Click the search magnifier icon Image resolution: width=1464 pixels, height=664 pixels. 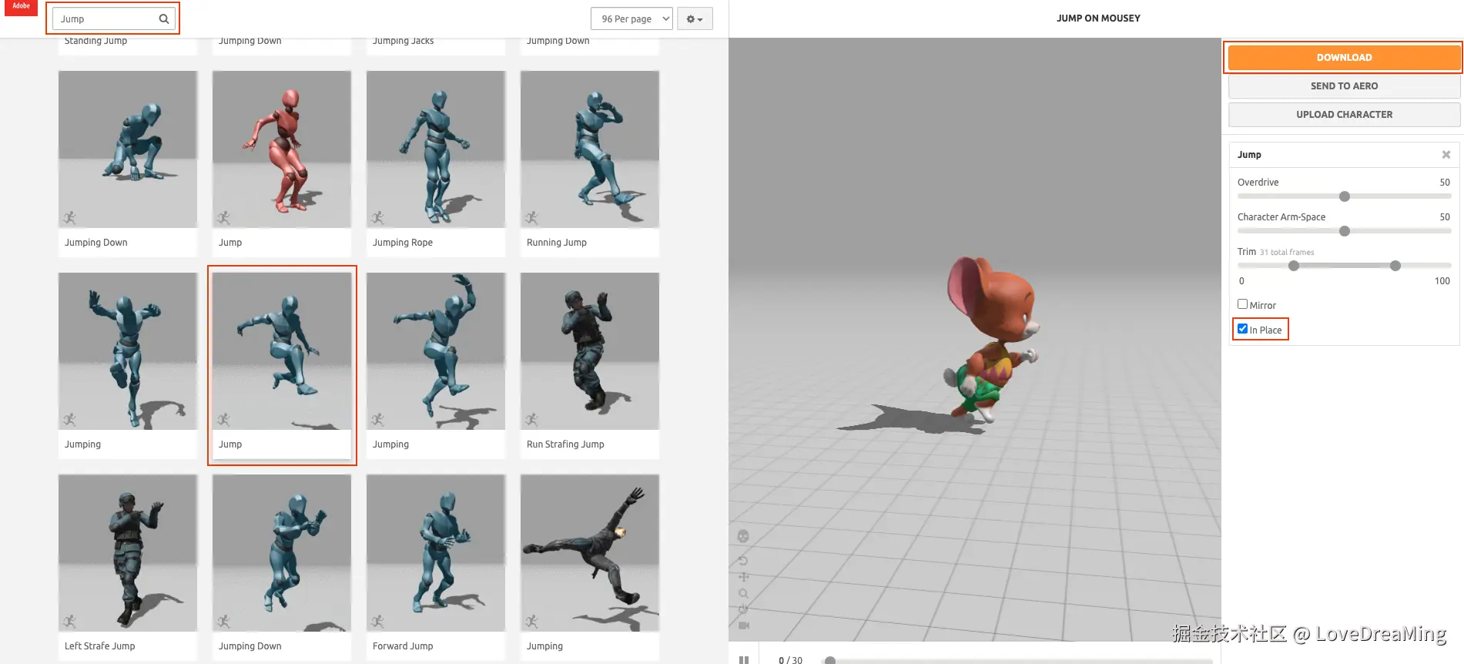click(163, 19)
